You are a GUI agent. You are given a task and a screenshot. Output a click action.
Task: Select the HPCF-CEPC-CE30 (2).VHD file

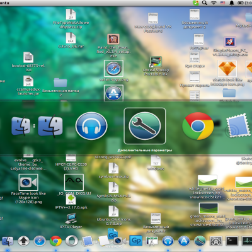(71, 163)
